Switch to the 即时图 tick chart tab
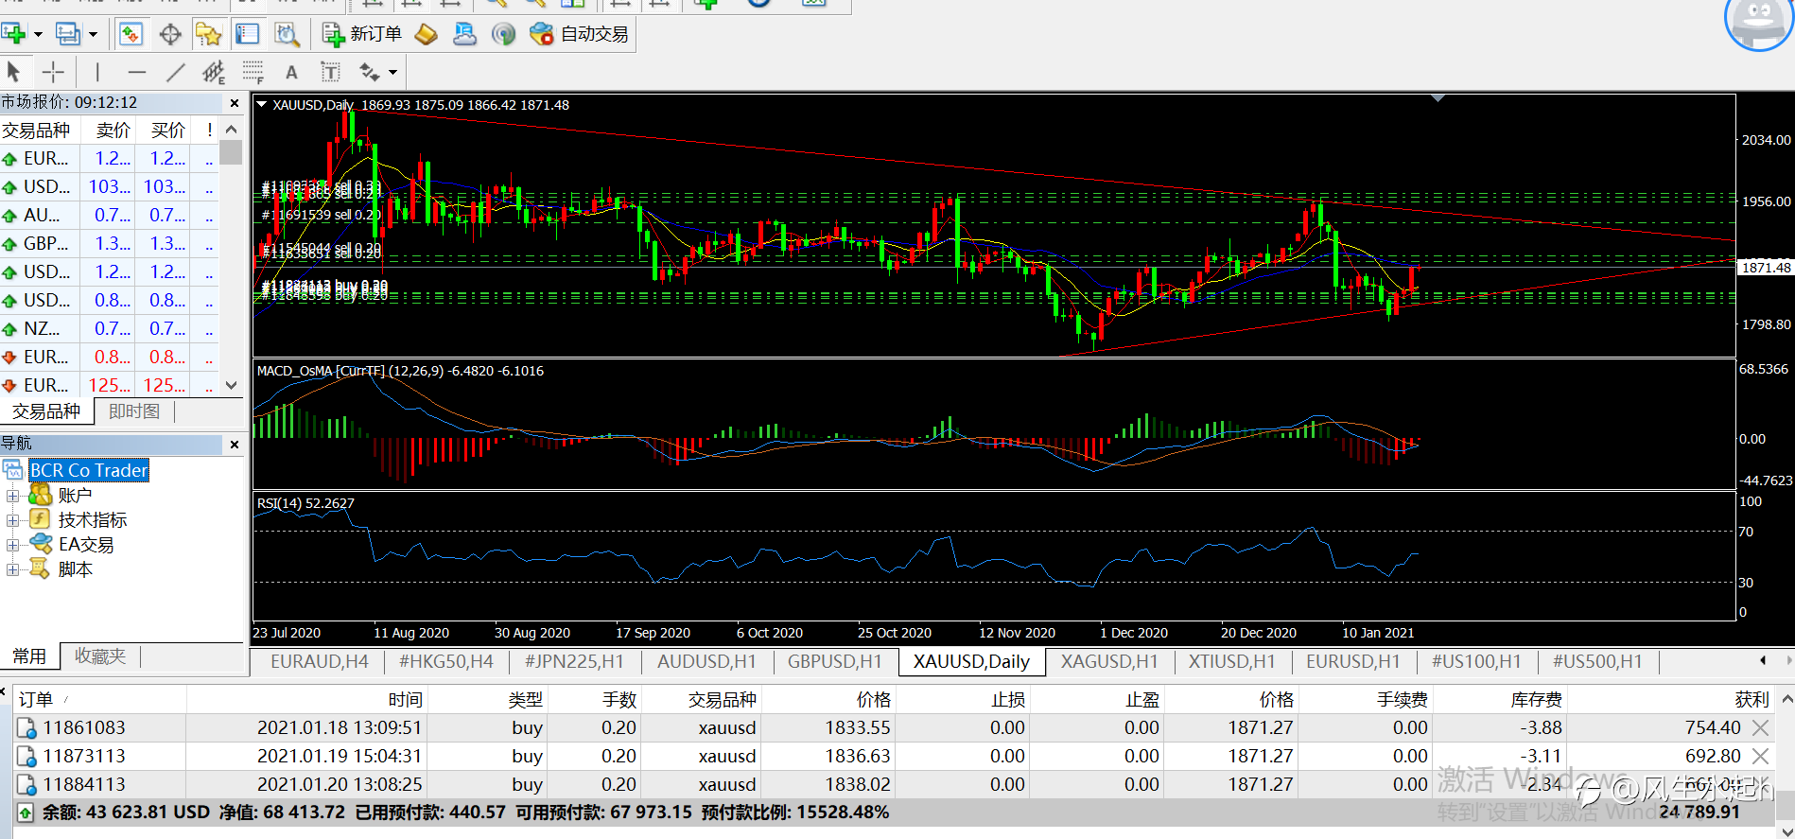 point(134,411)
